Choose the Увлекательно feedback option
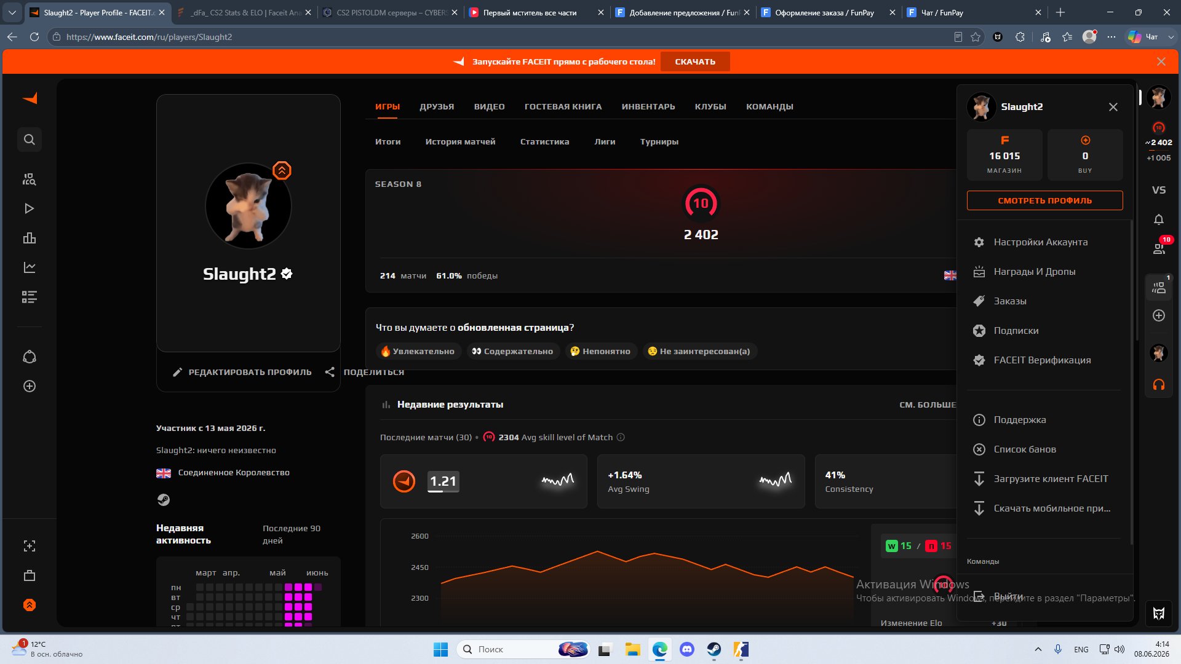 [x=418, y=351]
